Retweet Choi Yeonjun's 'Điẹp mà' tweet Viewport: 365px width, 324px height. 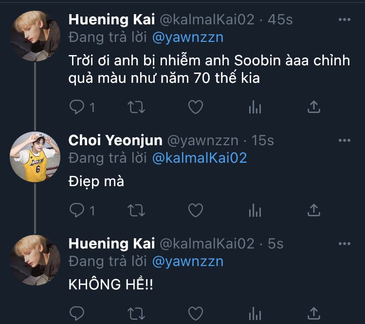pyautogui.click(x=136, y=210)
